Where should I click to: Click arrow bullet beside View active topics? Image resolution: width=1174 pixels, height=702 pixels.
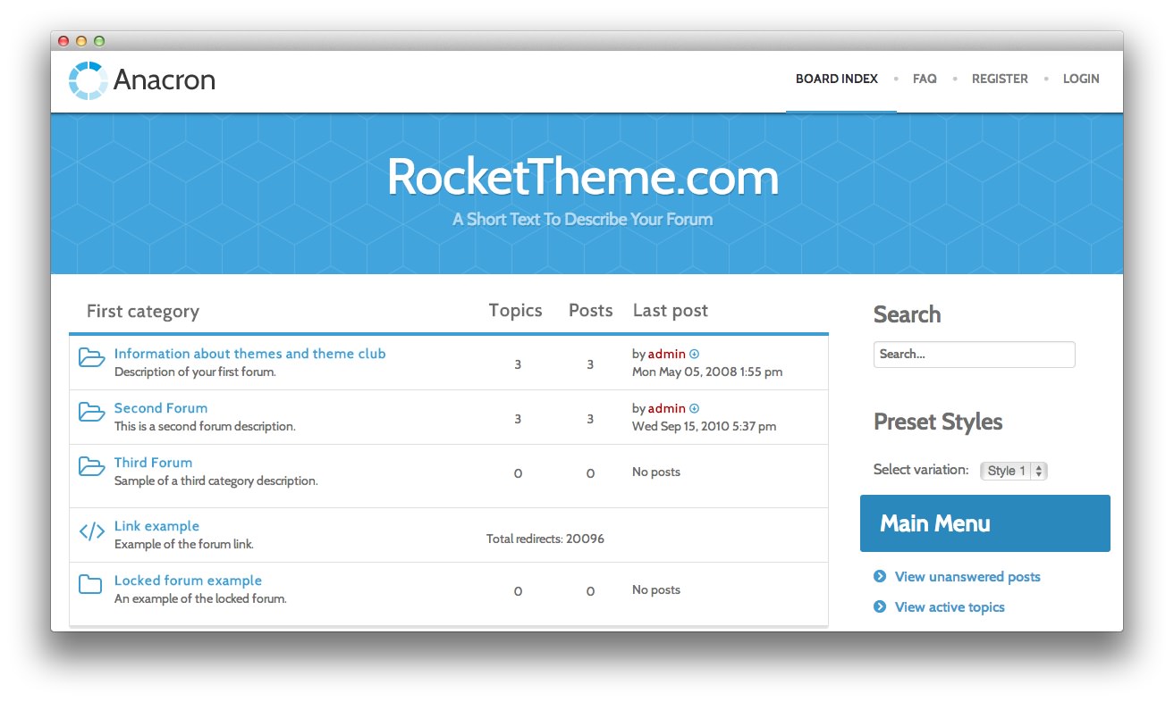point(880,607)
